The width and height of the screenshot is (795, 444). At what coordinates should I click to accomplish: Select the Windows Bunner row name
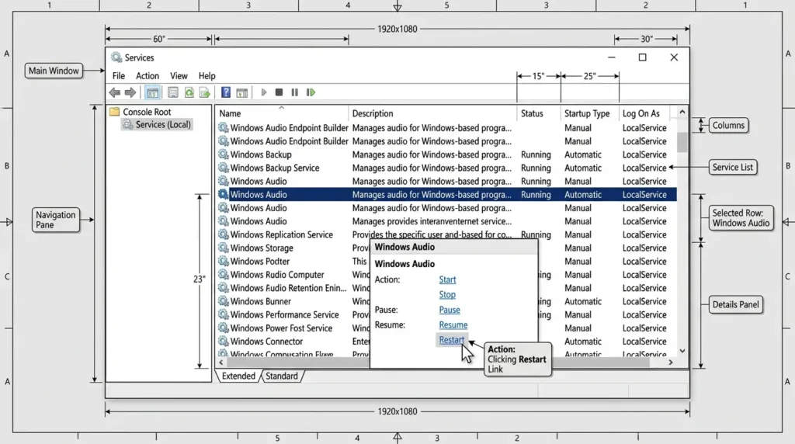click(x=261, y=301)
